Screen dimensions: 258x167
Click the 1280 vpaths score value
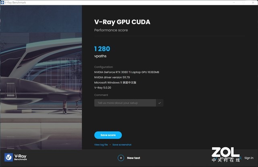102,49
